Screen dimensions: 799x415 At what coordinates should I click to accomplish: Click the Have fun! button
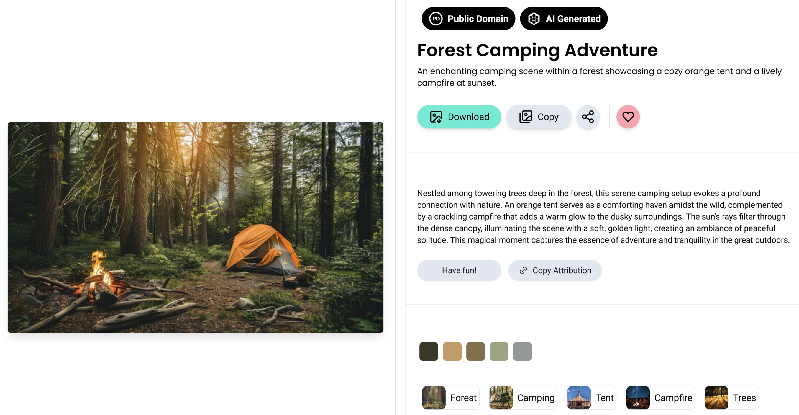(459, 270)
